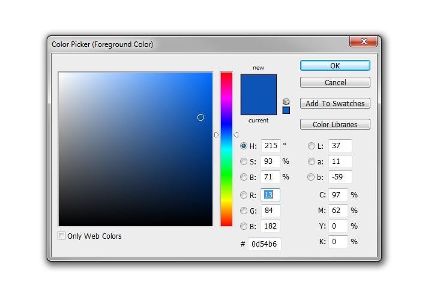Click the R field showing 13

[270, 195]
